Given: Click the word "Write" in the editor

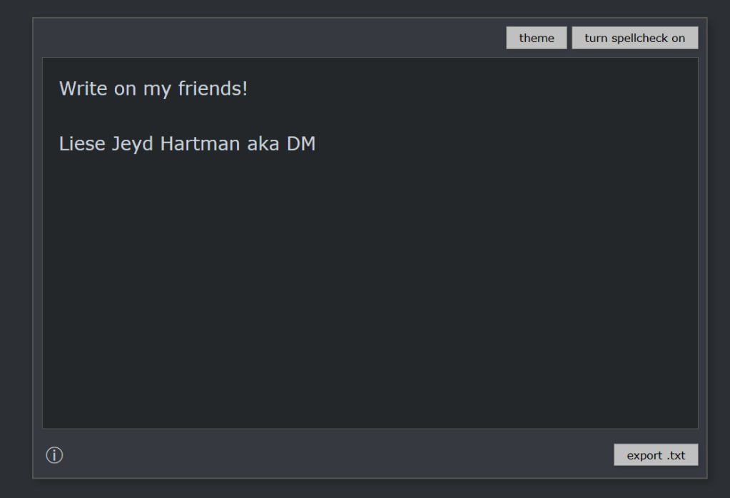Looking at the screenshot, I should (x=81, y=89).
